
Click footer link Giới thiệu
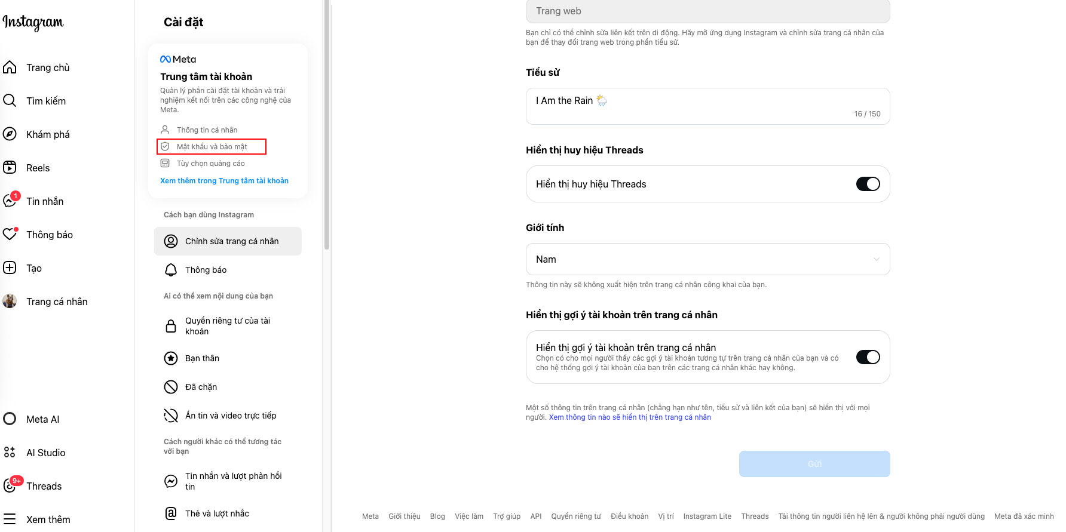tap(404, 516)
